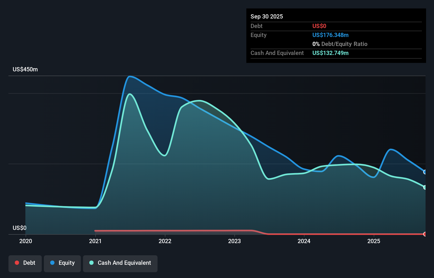434x278 pixels.
Task: Click the US$450m gridline label
Action: pos(25,69)
